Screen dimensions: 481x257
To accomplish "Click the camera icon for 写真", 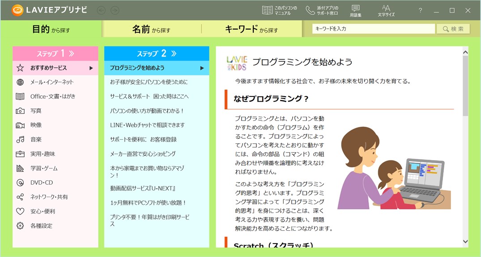I will point(20,111).
